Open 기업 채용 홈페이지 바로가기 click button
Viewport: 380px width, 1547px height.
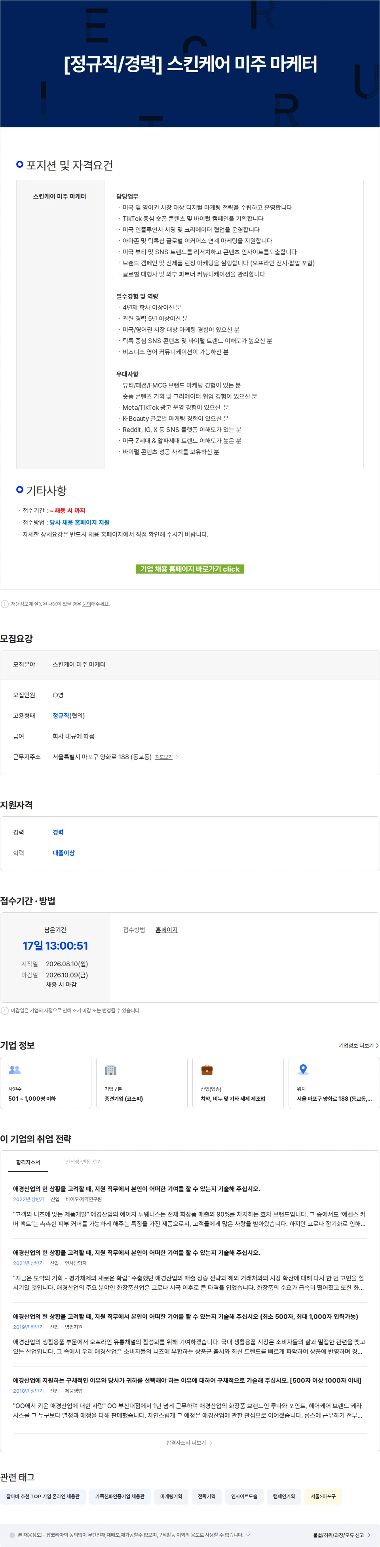[x=190, y=569]
